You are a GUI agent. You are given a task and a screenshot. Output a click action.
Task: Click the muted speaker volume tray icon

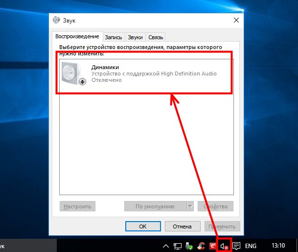[224, 245]
